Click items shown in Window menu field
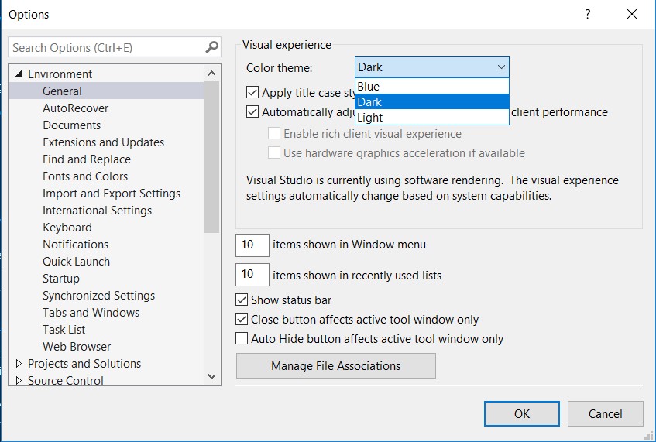656x442 pixels. pos(252,245)
